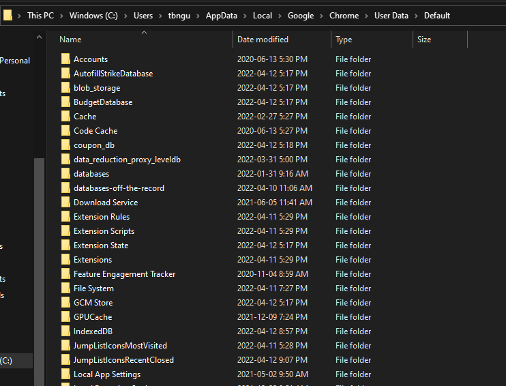This screenshot has width=506, height=386.
Task: Expand breadcrumb chevron after User Data
Action: [x=417, y=16]
